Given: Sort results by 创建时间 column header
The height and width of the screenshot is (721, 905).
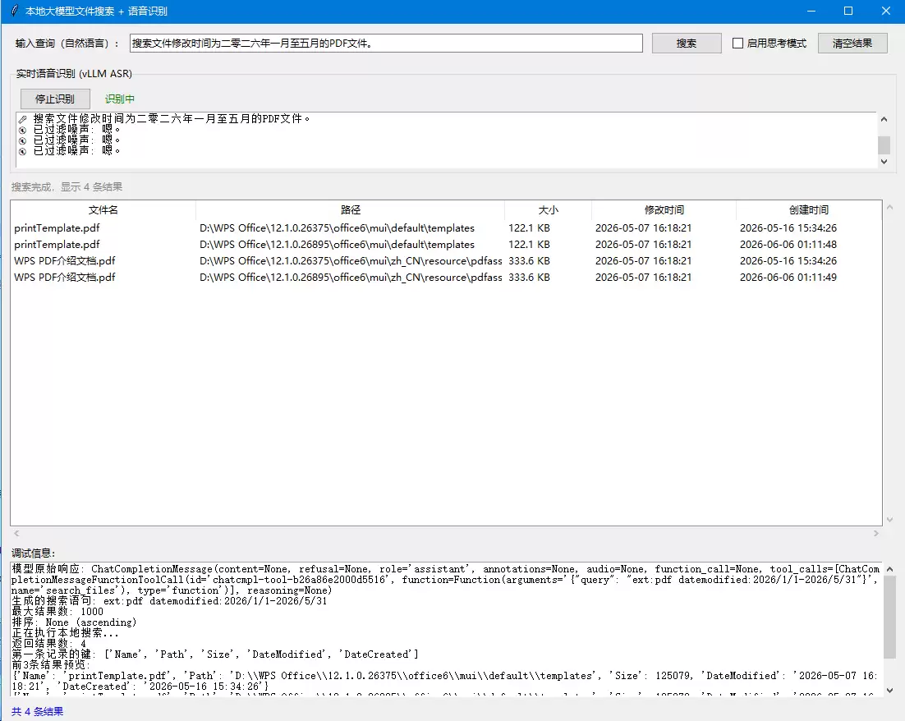Looking at the screenshot, I should [809, 210].
